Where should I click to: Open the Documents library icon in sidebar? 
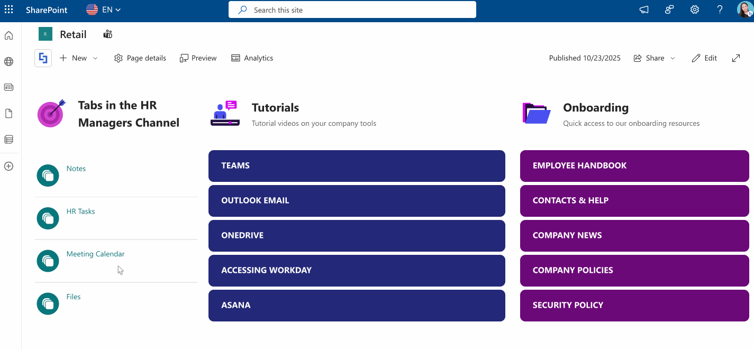coord(8,139)
